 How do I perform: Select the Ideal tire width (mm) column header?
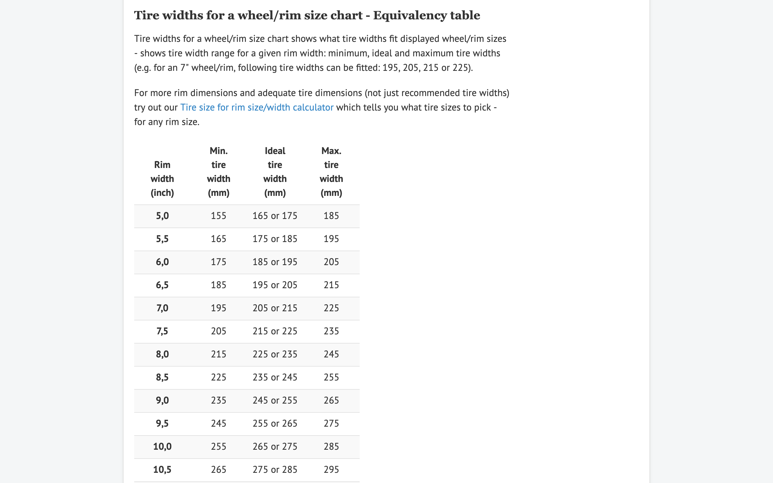(275, 171)
